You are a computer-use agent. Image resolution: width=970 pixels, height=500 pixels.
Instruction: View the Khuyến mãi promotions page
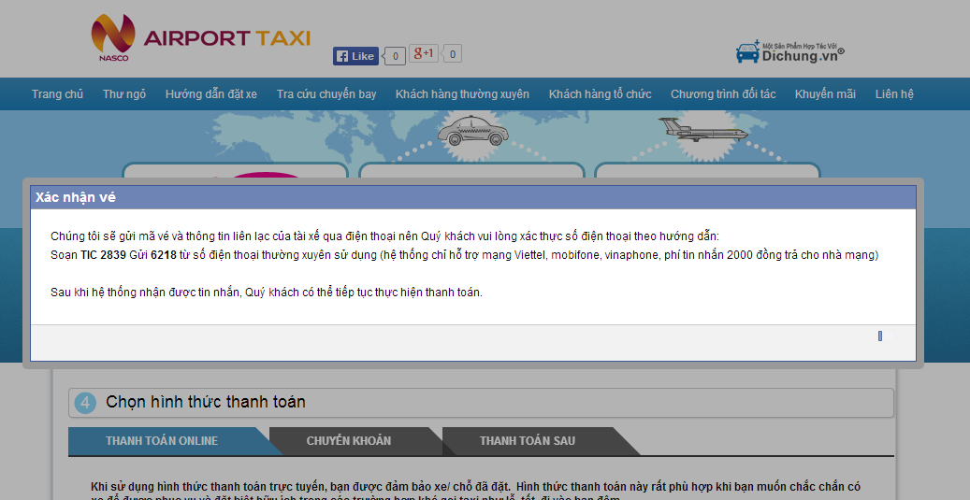pos(825,94)
